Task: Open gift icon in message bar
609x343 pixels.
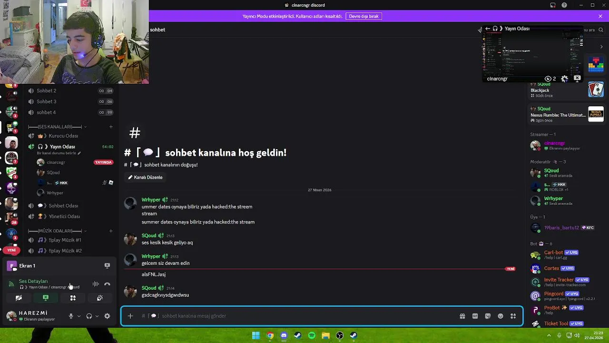Action: click(462, 316)
